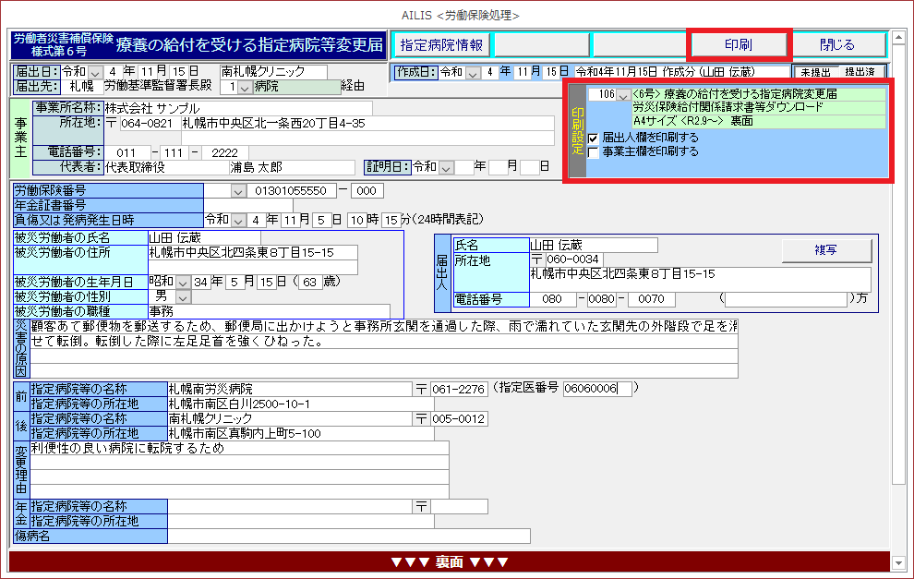Open the 被災労働者の性別 gender dropdown
Image resolution: width=914 pixels, height=579 pixels.
[x=182, y=297]
